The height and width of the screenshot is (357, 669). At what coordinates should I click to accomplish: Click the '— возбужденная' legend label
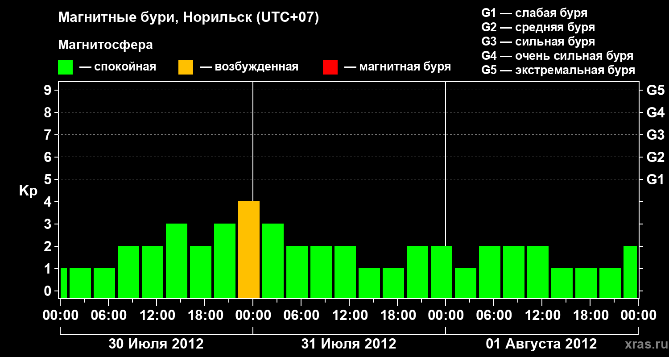[249, 67]
